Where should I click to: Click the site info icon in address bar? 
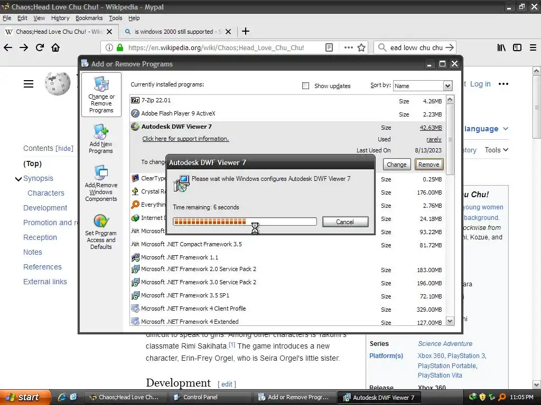point(109,47)
